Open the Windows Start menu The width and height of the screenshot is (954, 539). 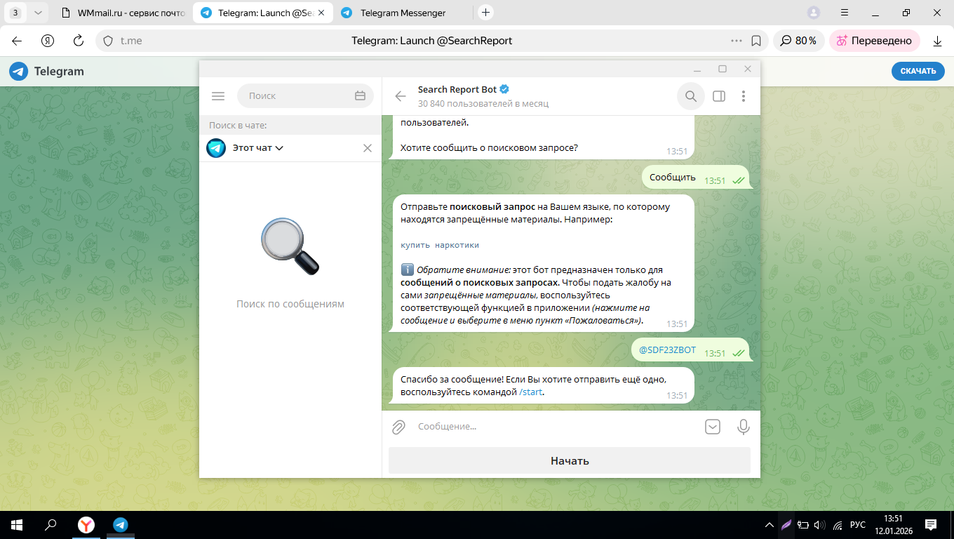click(x=16, y=524)
